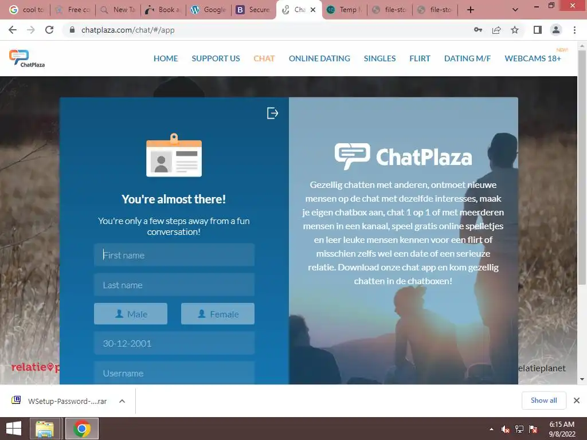
Task: Click the large ChatPlaza logo in right panel
Action: (x=403, y=156)
